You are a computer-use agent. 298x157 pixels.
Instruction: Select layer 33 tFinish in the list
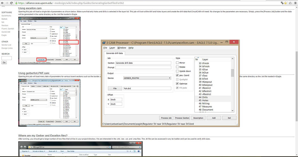213,63
